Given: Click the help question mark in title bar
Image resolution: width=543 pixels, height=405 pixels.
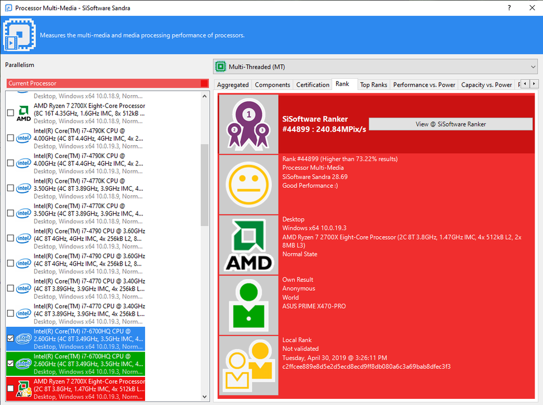Looking at the screenshot, I should pos(509,8).
